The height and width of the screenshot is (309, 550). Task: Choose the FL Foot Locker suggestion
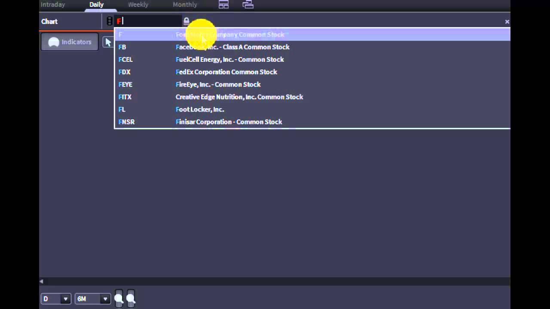point(312,109)
